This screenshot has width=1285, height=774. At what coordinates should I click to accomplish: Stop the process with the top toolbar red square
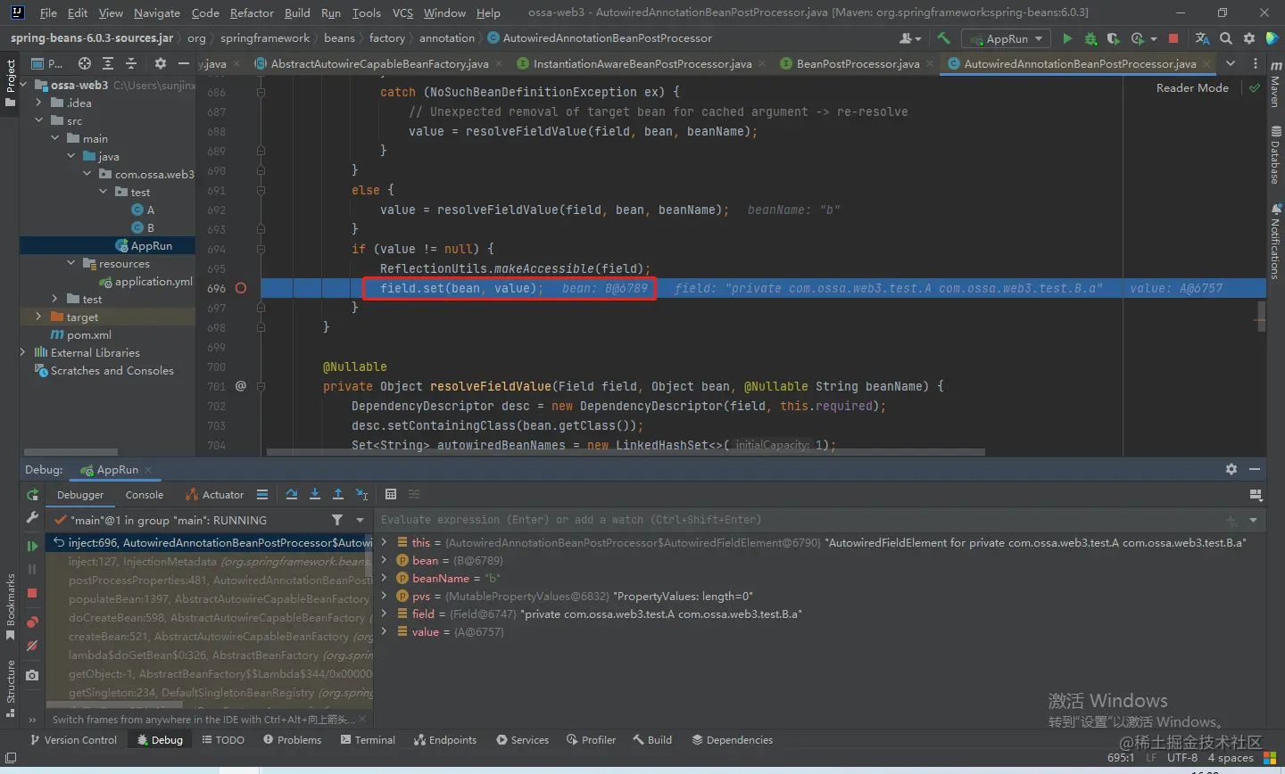click(1173, 38)
